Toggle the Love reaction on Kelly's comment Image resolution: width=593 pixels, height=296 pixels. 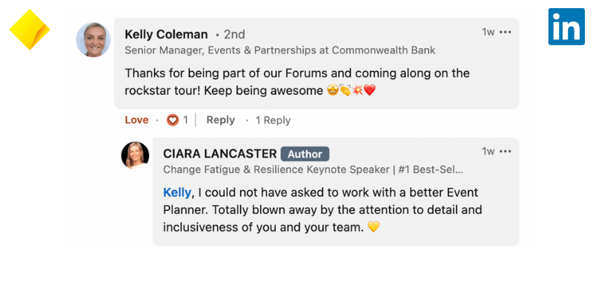(136, 120)
